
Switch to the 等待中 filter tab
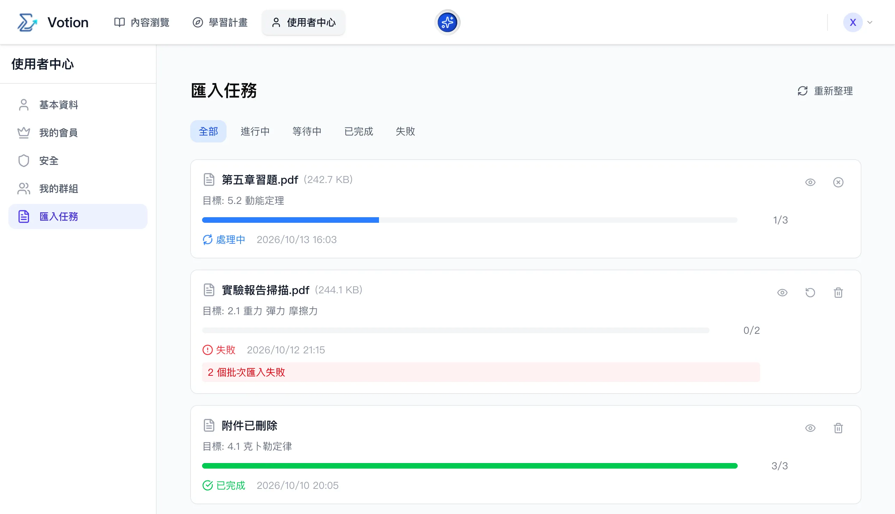(x=307, y=131)
